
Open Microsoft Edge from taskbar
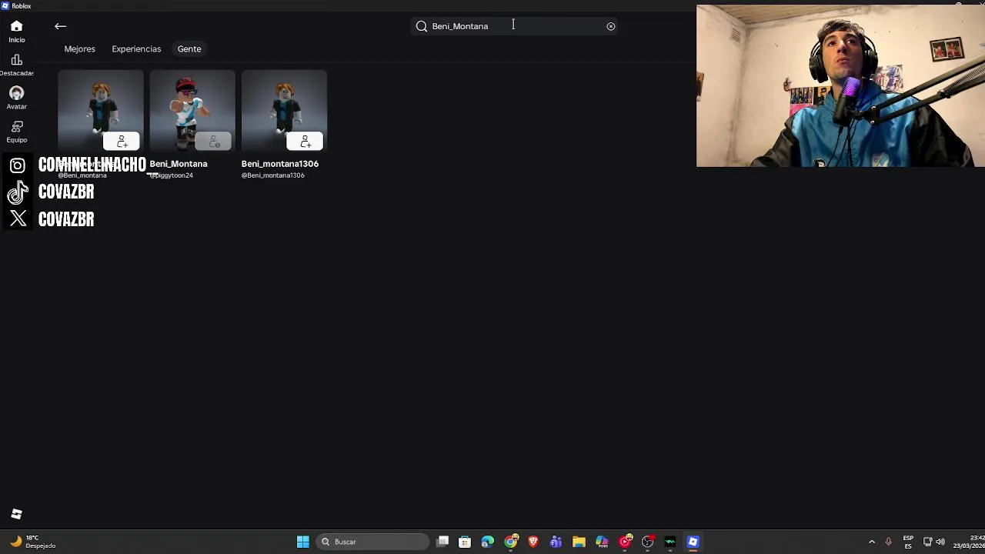click(x=488, y=542)
